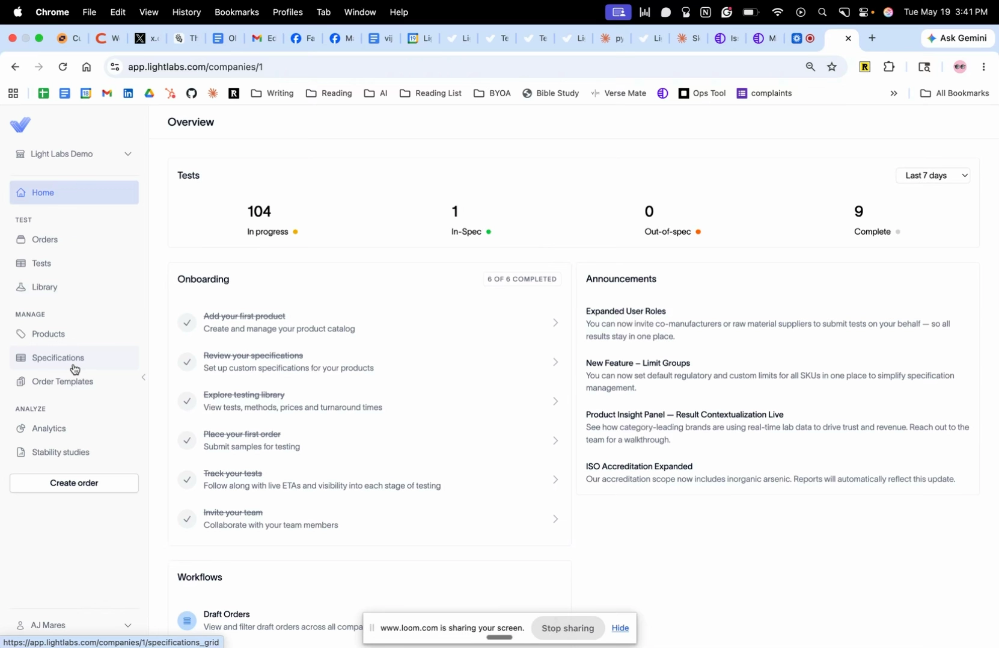This screenshot has width=999, height=648.
Task: Collapse the sidebar with the arrow handle
Action: click(x=144, y=378)
